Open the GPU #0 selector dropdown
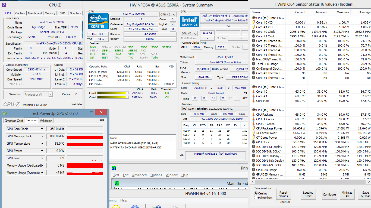371x208 pixels. click(189, 33)
